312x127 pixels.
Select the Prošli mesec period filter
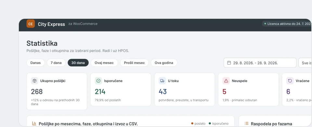pyautogui.click(x=134, y=63)
